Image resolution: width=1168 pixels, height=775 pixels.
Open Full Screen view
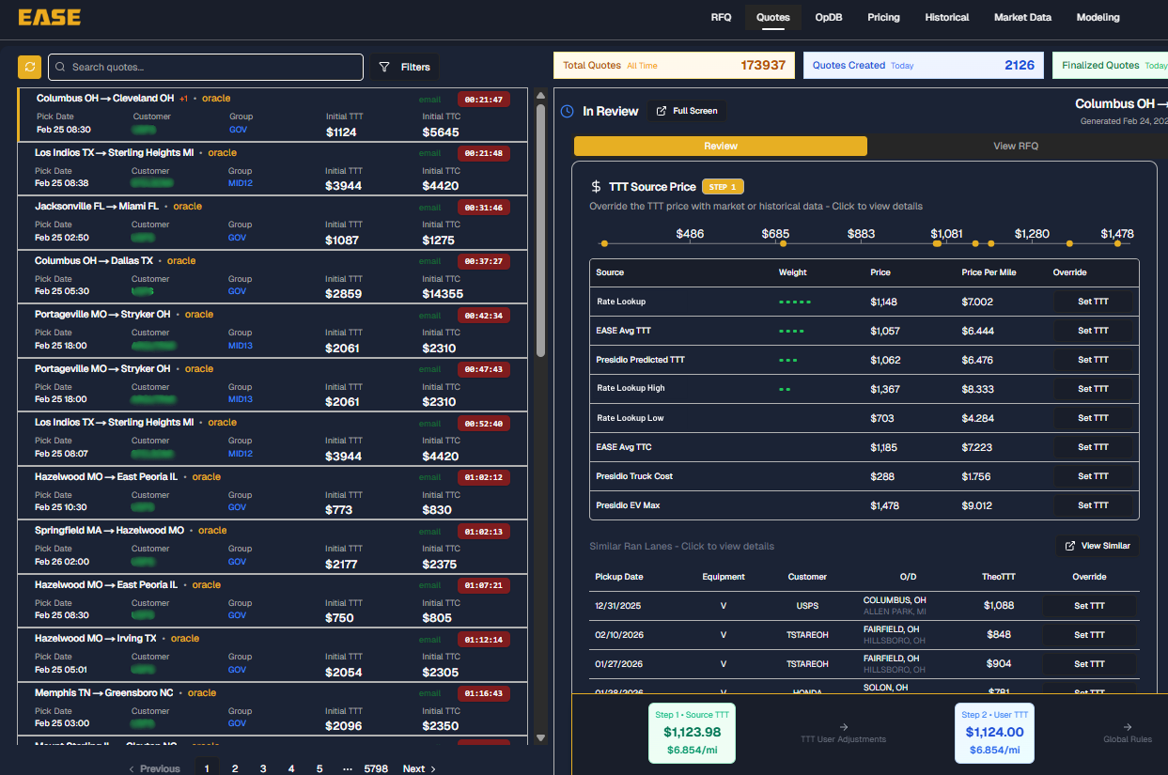click(686, 111)
